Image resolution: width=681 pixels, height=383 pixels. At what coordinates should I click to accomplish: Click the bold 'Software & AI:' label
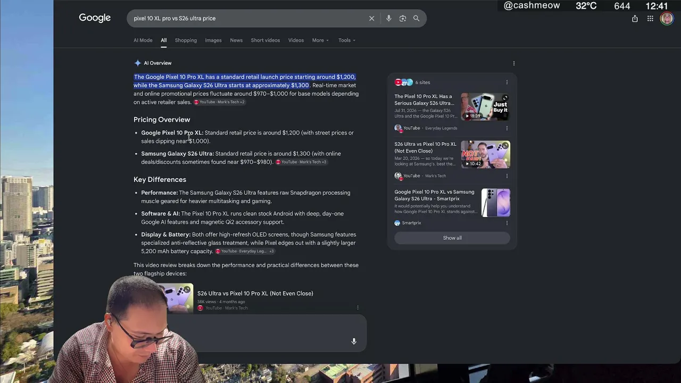[x=161, y=214]
